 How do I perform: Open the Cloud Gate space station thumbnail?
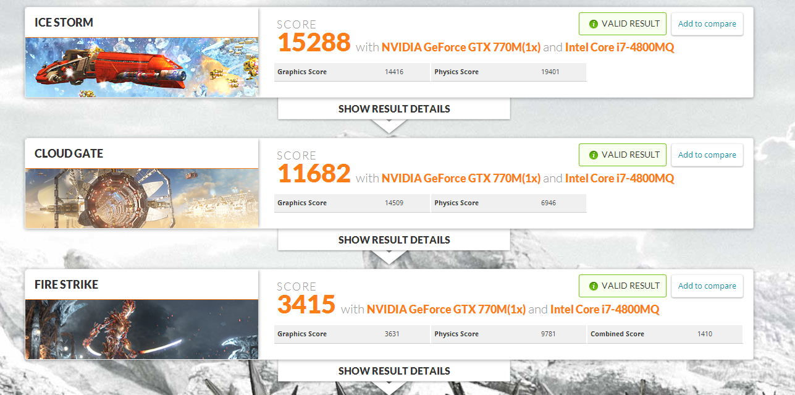[141, 198]
